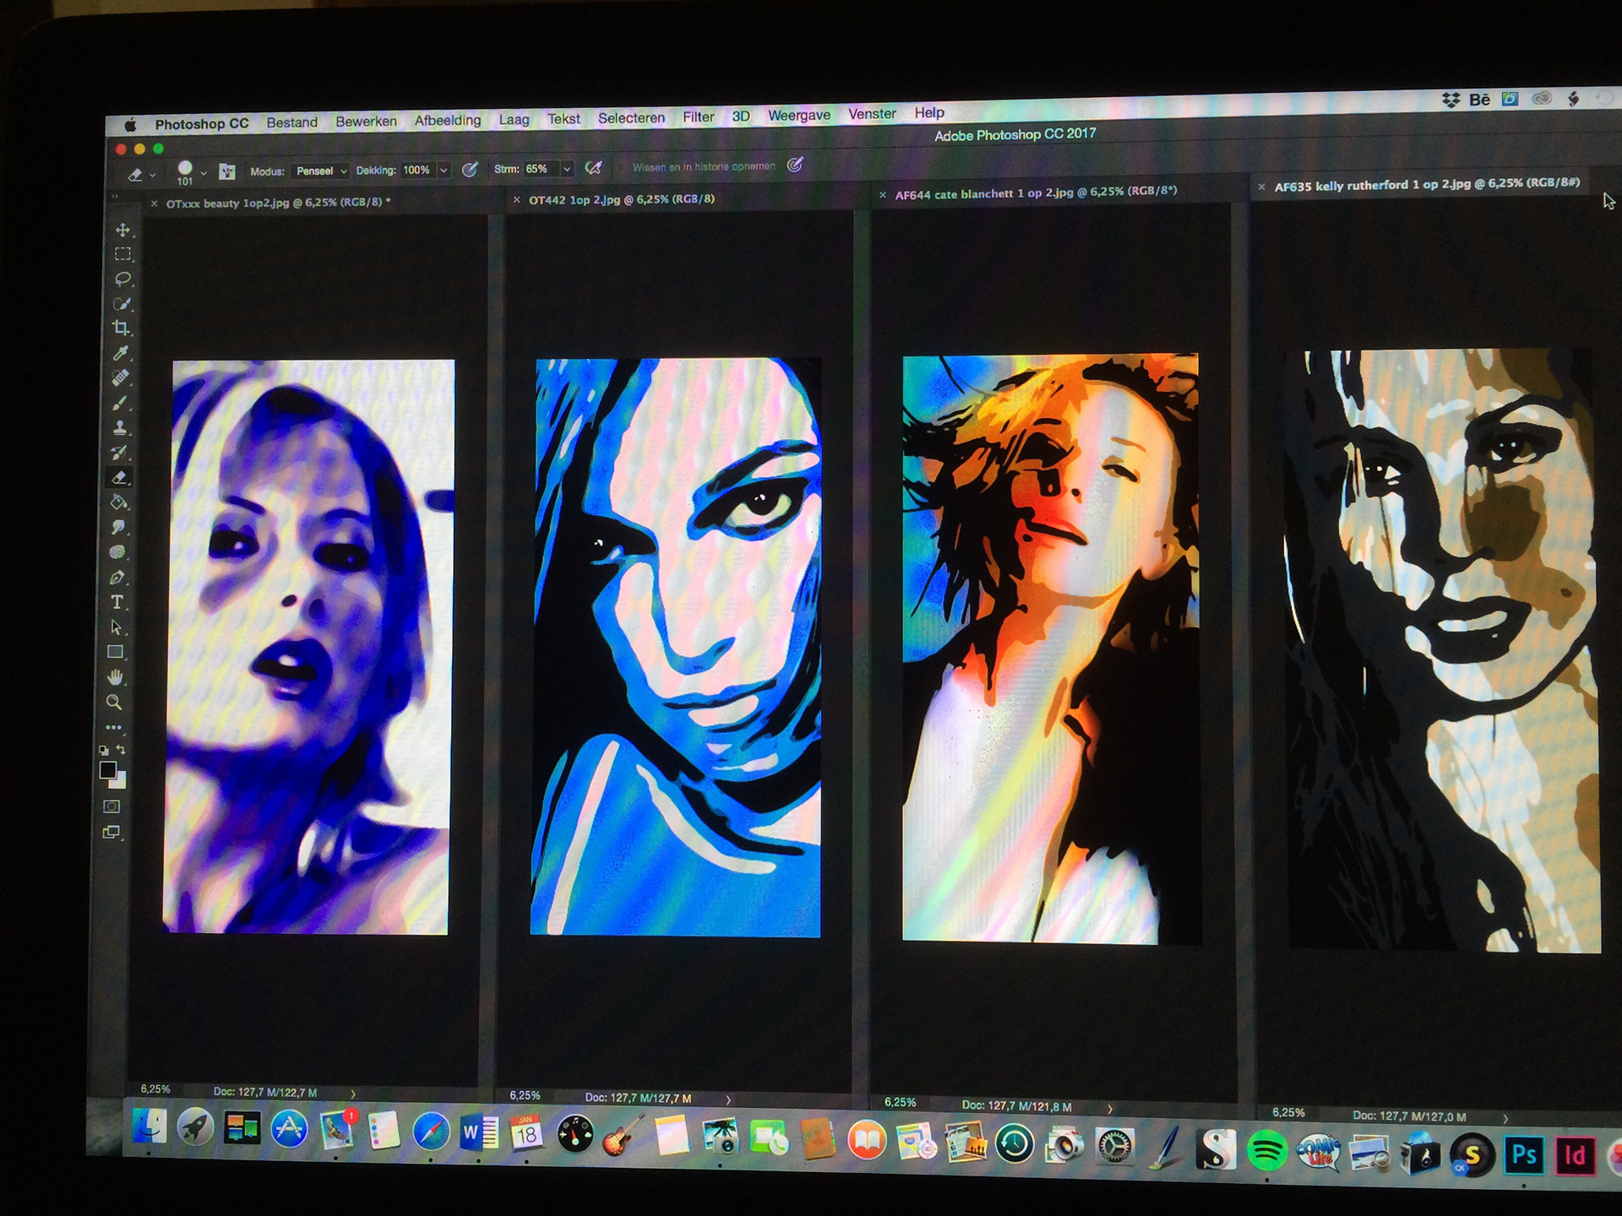1622x1216 pixels.
Task: Select the Eyedropper tool
Action: tap(121, 353)
